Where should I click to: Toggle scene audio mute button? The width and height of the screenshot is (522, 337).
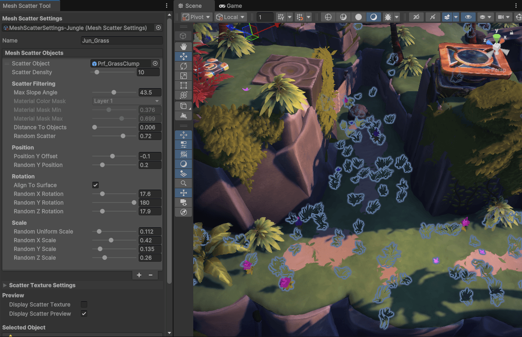[x=432, y=17]
